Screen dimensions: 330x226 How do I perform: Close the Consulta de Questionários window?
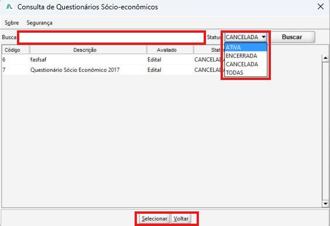pos(321,7)
